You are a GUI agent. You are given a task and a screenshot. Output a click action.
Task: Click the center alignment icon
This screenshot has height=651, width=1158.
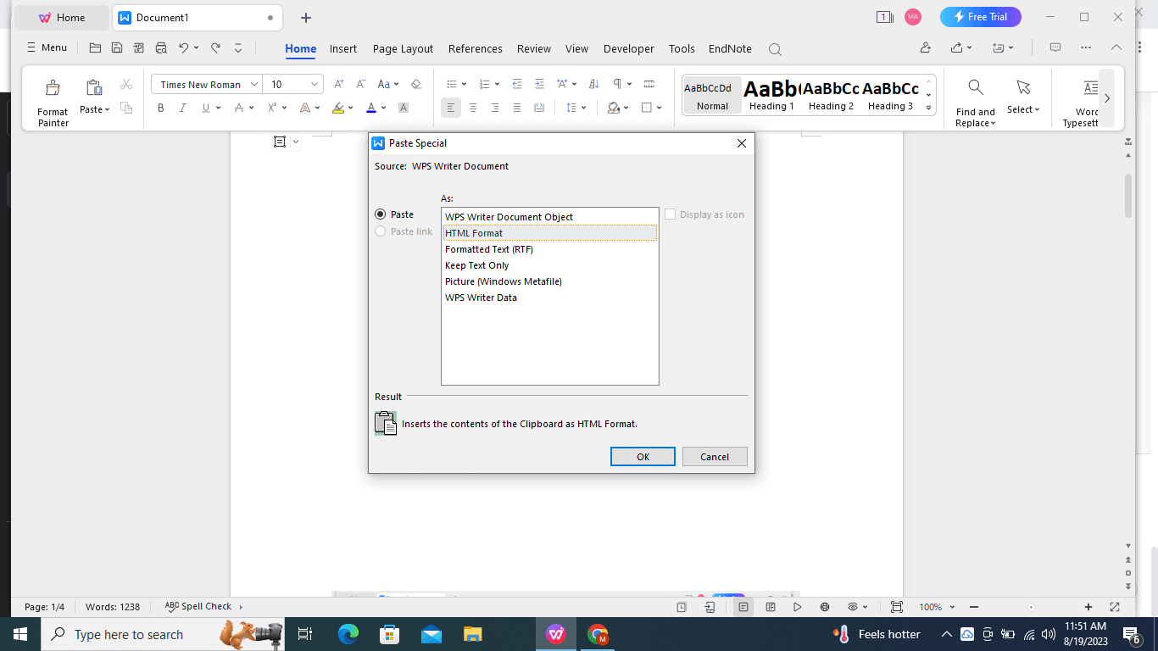point(473,108)
